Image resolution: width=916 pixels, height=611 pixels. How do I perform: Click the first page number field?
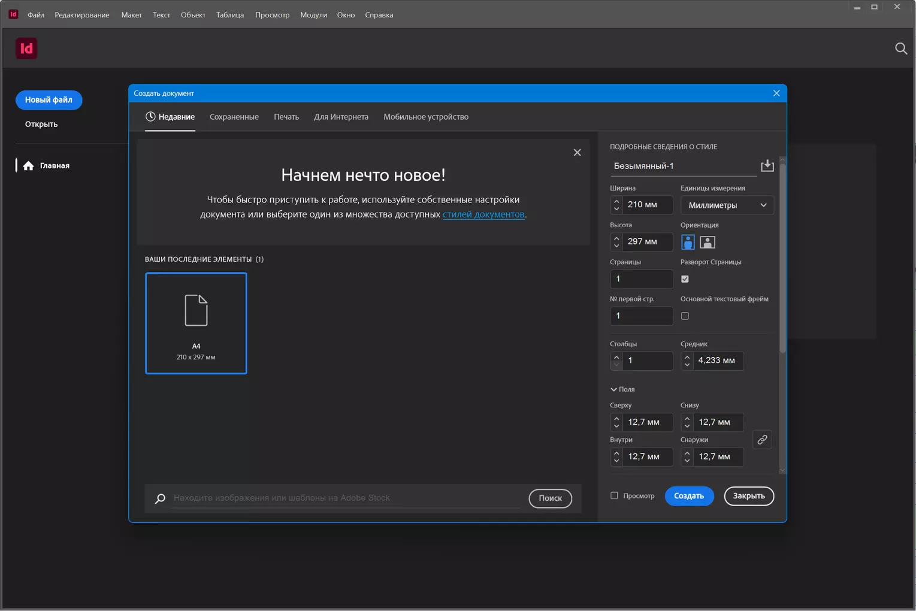pyautogui.click(x=641, y=316)
